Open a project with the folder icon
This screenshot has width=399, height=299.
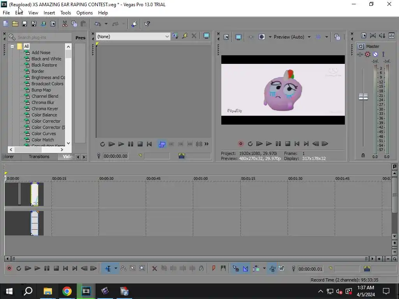(x=15, y=24)
